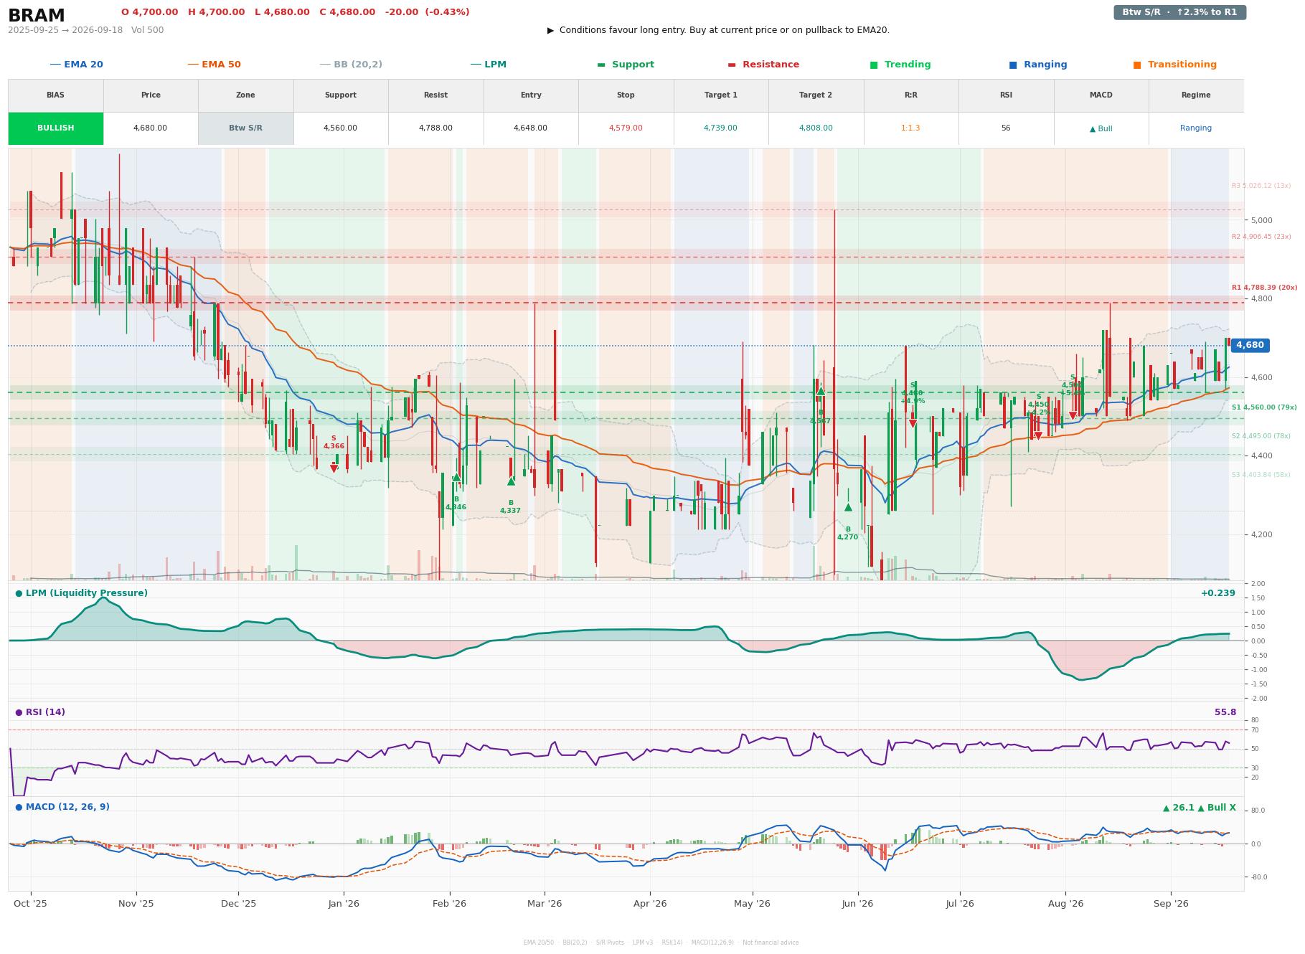
Task: Click the Vol 500 label
Action: pos(147,30)
